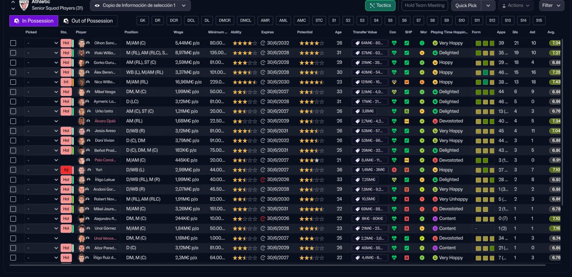Select checkbox beside Mikel Vesga row
572x277 pixels.
click(x=13, y=92)
